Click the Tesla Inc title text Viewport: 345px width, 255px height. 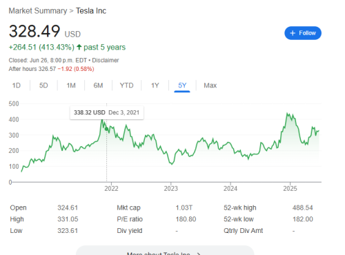point(91,11)
